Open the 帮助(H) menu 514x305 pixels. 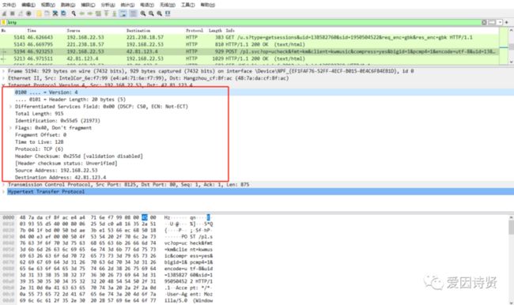click(208, 5)
